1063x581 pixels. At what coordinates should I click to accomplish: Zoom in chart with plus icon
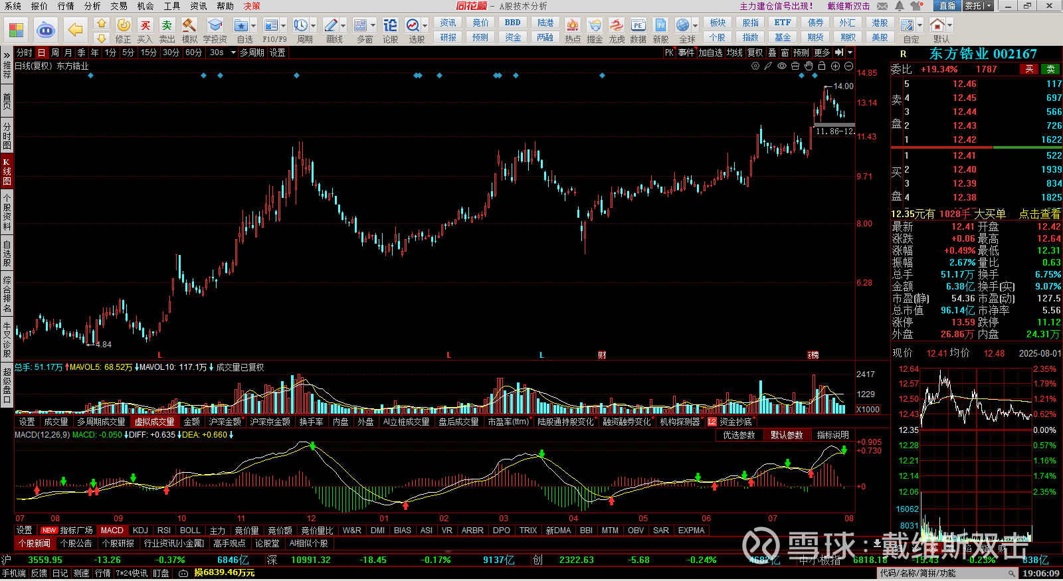(x=835, y=66)
